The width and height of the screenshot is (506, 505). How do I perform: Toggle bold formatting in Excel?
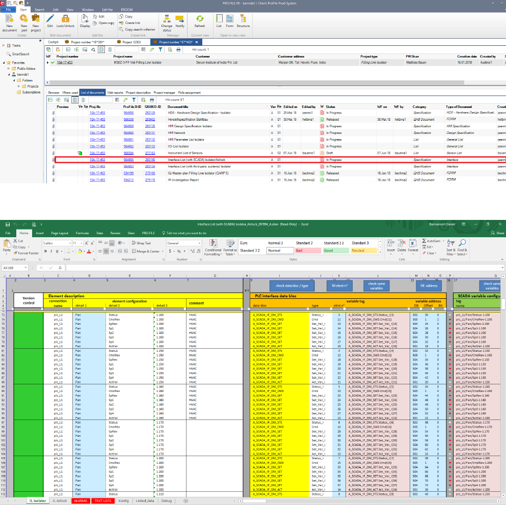coord(45,251)
